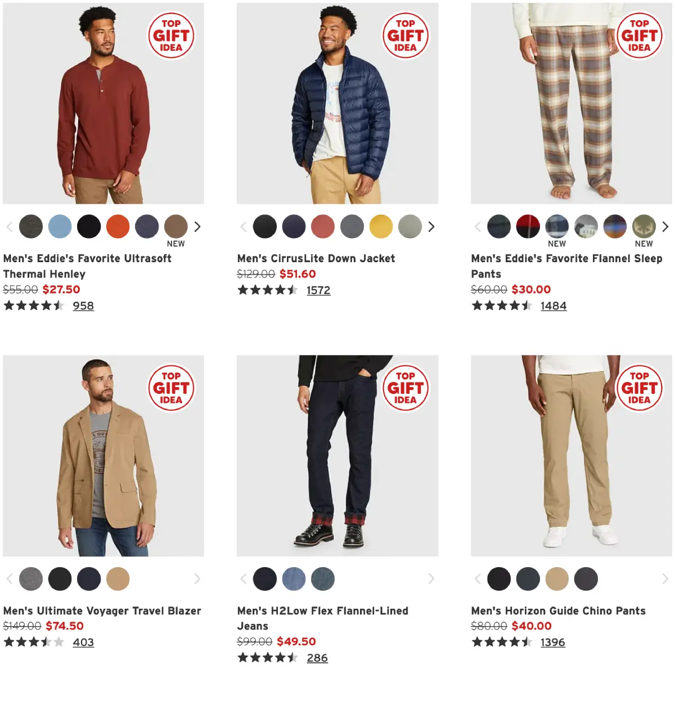
Task: Show next colors for Flannel Sleep Pants
Action: click(x=665, y=227)
